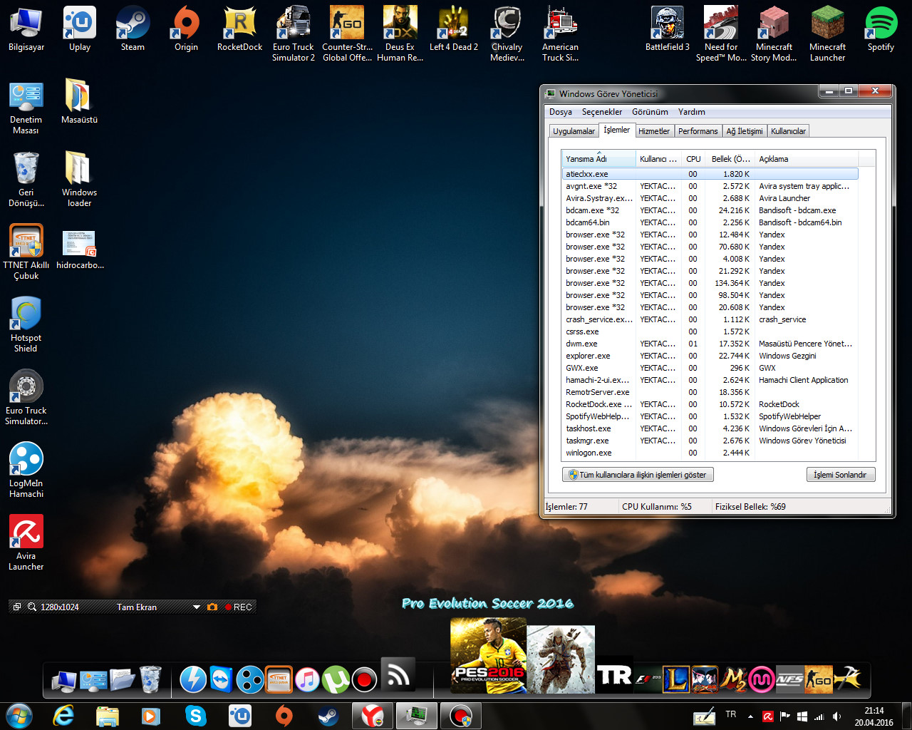Open uTorrent icon in the dock
Viewport: 912px width, 730px height.
pyautogui.click(x=336, y=679)
